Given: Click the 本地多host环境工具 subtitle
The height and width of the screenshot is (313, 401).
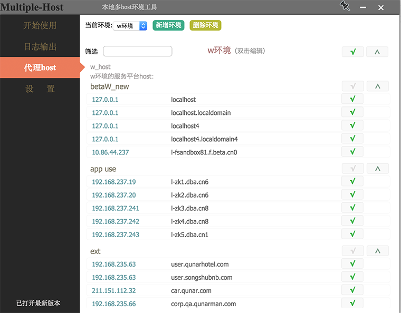Looking at the screenshot, I should [129, 7].
